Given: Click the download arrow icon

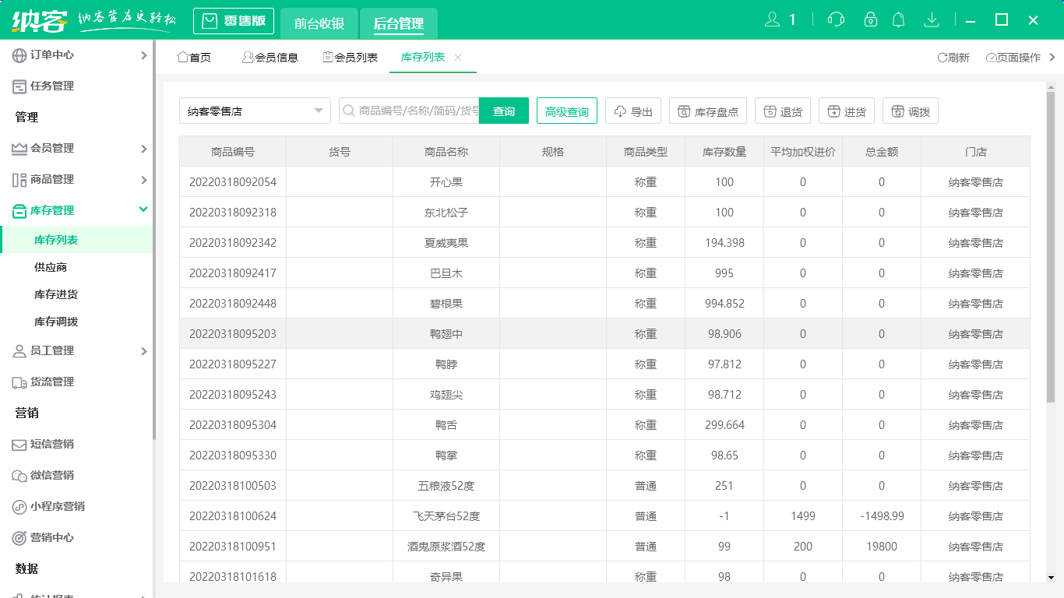Looking at the screenshot, I should pyautogui.click(x=931, y=20).
